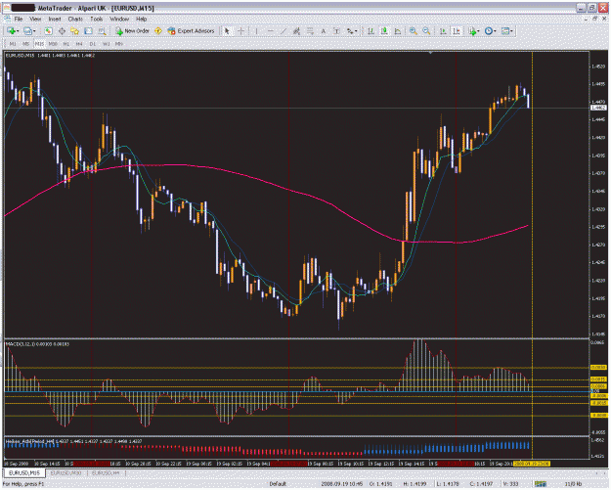Click the '2008.09.19 10:45' status bar time

342,484
